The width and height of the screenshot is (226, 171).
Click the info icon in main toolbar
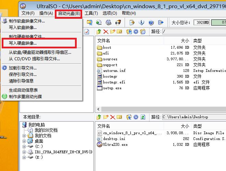(x=141, y=22)
